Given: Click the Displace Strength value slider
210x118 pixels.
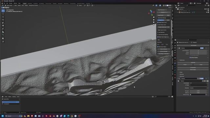Looking at the screenshot, I should [x=198, y=91].
